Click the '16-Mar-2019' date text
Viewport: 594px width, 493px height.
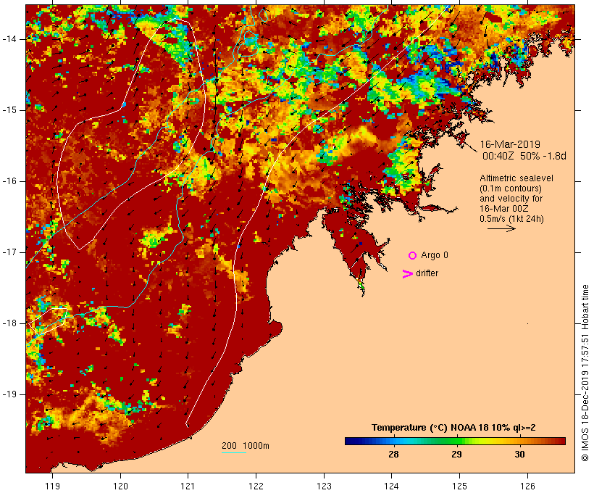510,144
